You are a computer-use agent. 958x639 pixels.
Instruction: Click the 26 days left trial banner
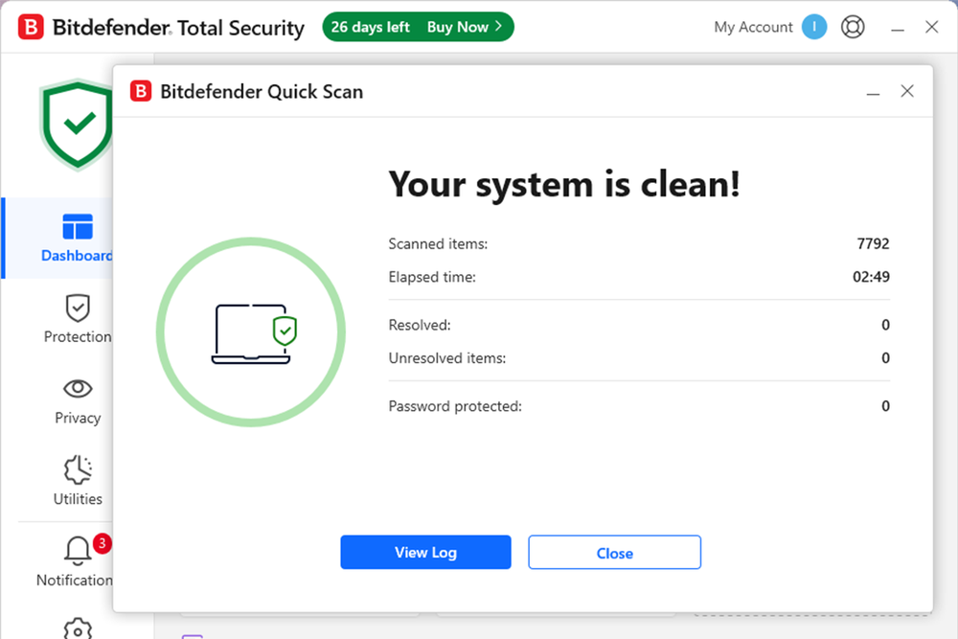pos(371,27)
